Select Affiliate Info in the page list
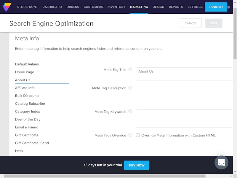Screen dimensions: 237x178 (x=25, y=88)
